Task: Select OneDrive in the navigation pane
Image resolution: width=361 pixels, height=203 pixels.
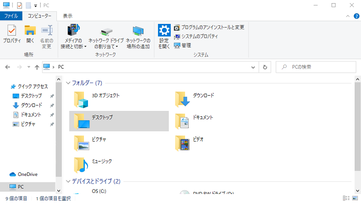Action: [x=27, y=174]
